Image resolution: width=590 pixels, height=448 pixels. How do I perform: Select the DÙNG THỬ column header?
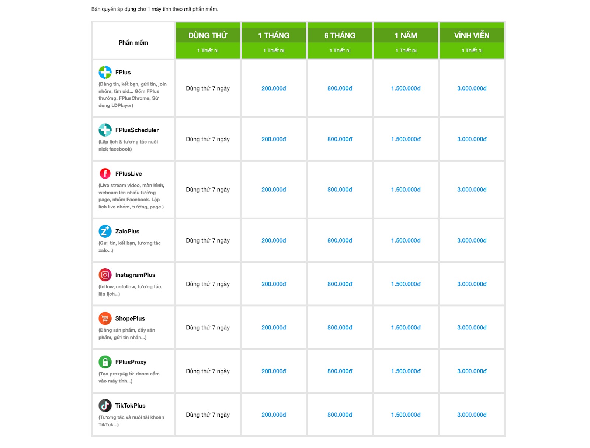click(x=208, y=36)
